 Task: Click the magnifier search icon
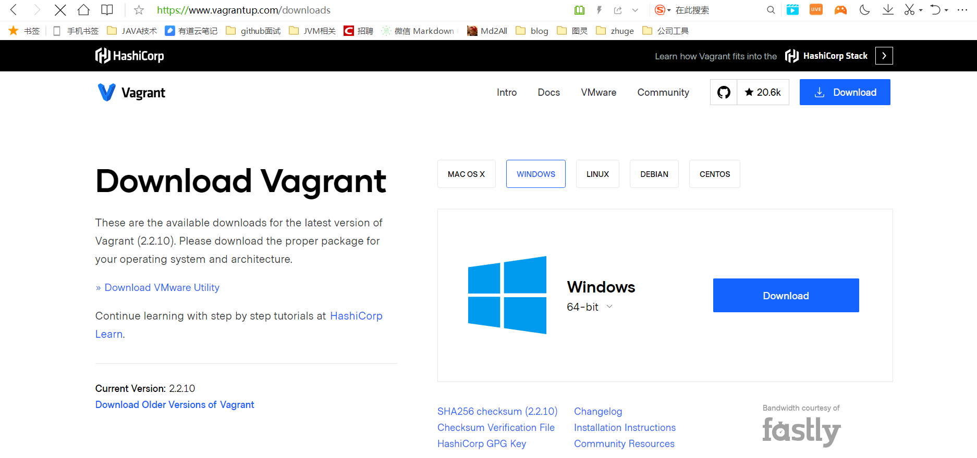tap(771, 10)
